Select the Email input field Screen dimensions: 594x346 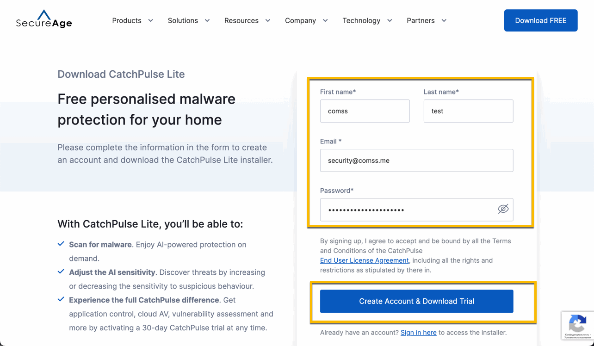417,161
